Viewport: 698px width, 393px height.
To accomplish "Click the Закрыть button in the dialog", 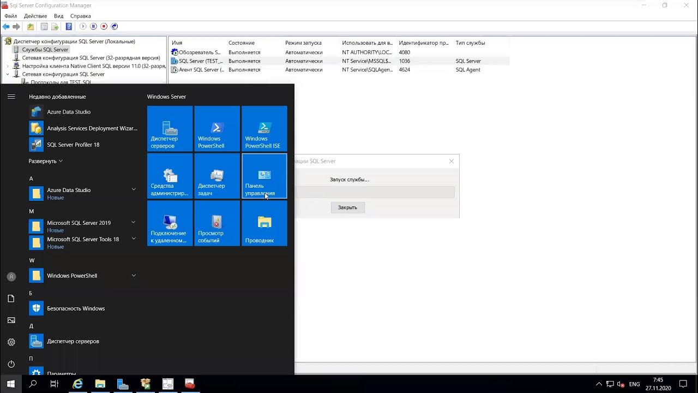I will coord(347,207).
